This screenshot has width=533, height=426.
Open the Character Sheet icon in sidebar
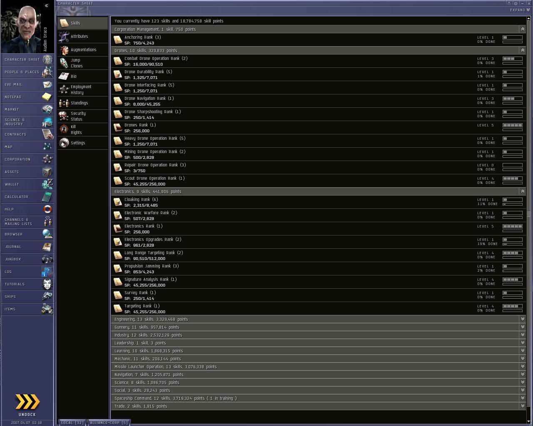coord(47,59)
